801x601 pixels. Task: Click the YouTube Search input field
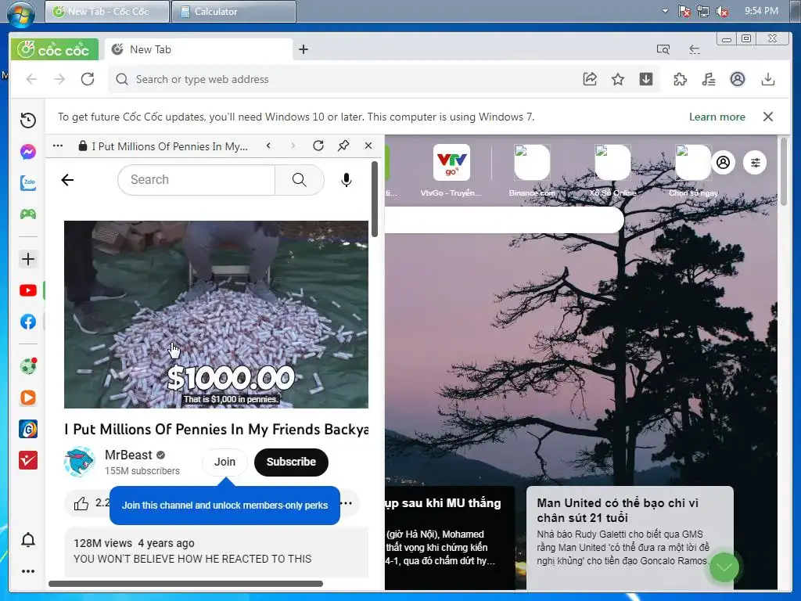tap(196, 180)
